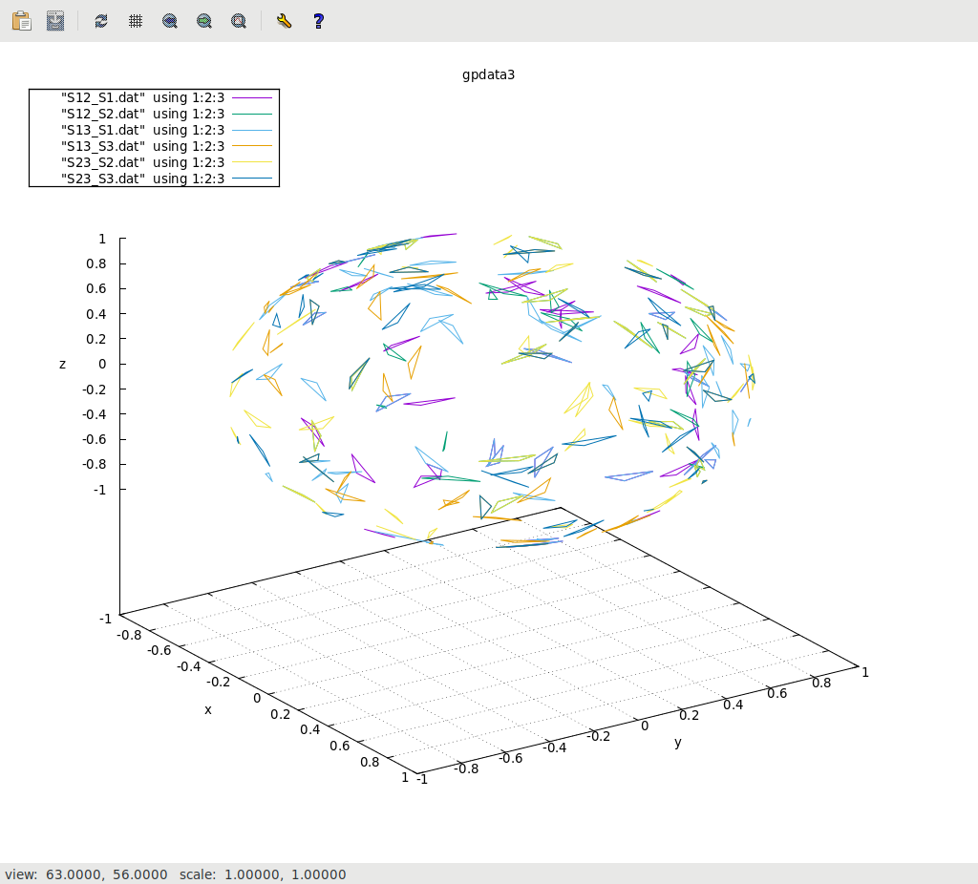
Task: Replot the graph with the refresh icon
Action: pyautogui.click(x=101, y=20)
